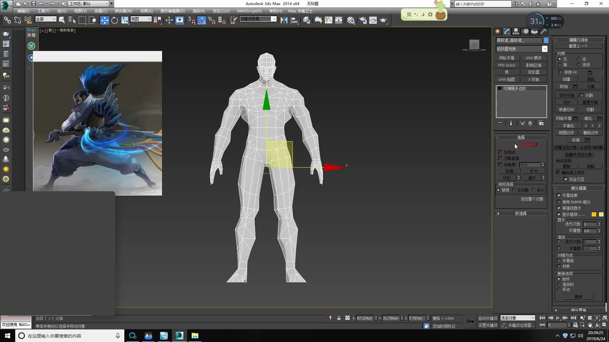The image size is (609, 342).
Task: Click the 涡轮平滑 modifier button
Action: (x=507, y=58)
